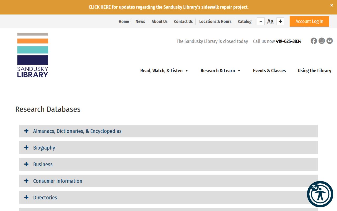Screen dimensions: 337x211
Task: Open the Research & Learn dropdown menu
Action: [221, 71]
